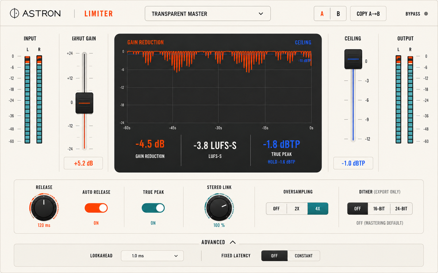Image resolution: width=438 pixels, height=273 pixels.
Task: Open the Transparent Master preset dropdown
Action: (208, 14)
